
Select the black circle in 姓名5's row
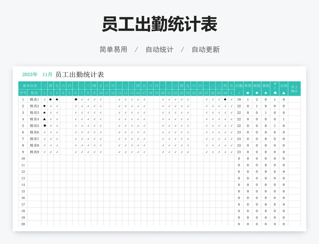(45, 125)
